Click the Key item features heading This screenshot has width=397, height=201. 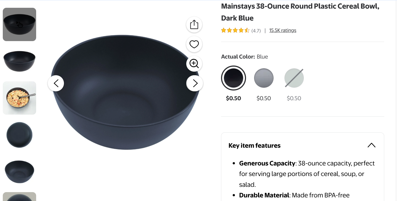[x=254, y=145]
